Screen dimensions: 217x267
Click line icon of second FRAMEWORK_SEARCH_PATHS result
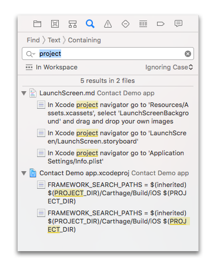(x=41, y=213)
